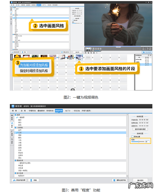Select the 美化 side panel icon

(12, 125)
